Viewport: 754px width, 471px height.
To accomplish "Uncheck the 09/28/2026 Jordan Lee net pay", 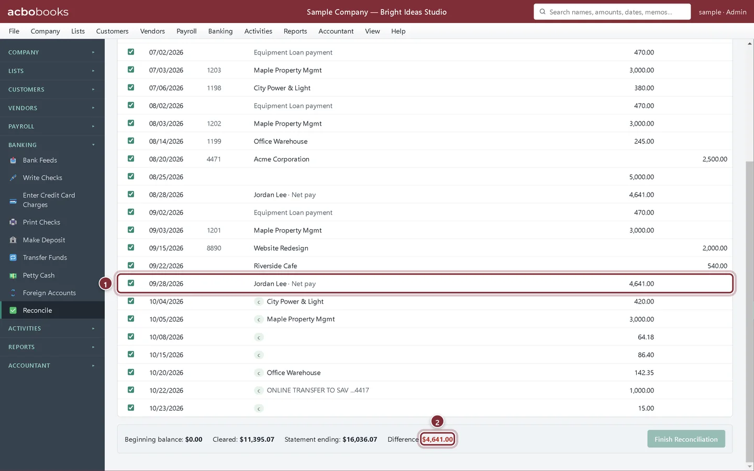I will click(131, 283).
